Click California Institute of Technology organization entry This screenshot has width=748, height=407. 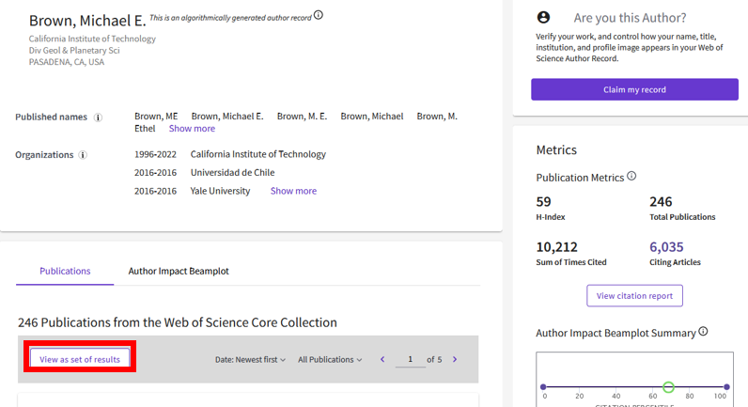(x=258, y=154)
